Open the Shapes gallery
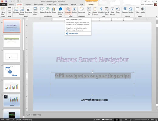The image size is (158, 121). click(x=42, y=11)
